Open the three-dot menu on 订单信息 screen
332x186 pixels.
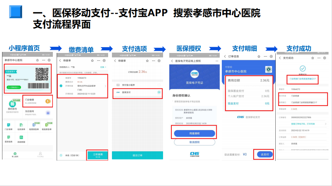[x=265, y=56]
